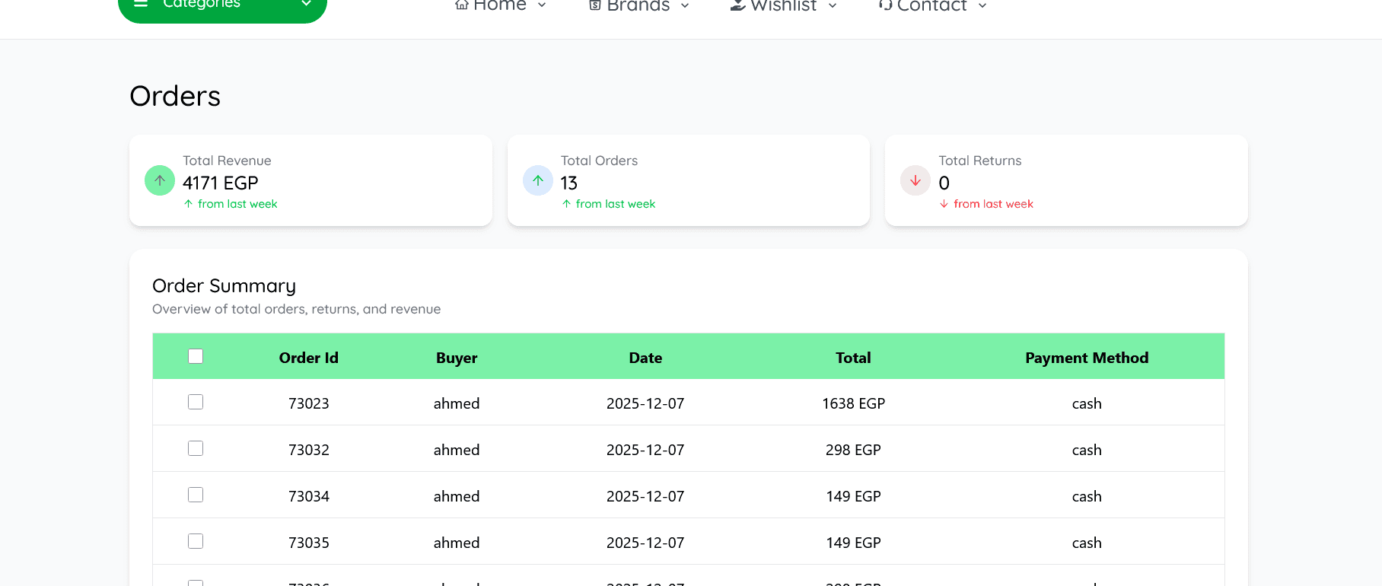This screenshot has width=1382, height=586.
Task: Click order number 73032 in table
Action: (308, 450)
